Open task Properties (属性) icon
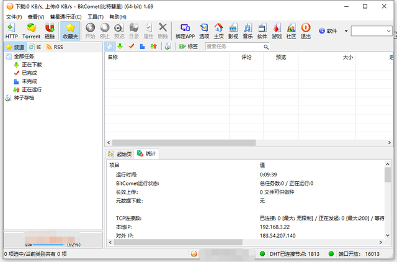The width and height of the screenshot is (397, 262). tap(148, 31)
